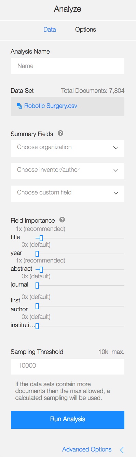Open the Robotic Surgery.csv data set link
Screen dimensions: 136x457
(x=51, y=106)
